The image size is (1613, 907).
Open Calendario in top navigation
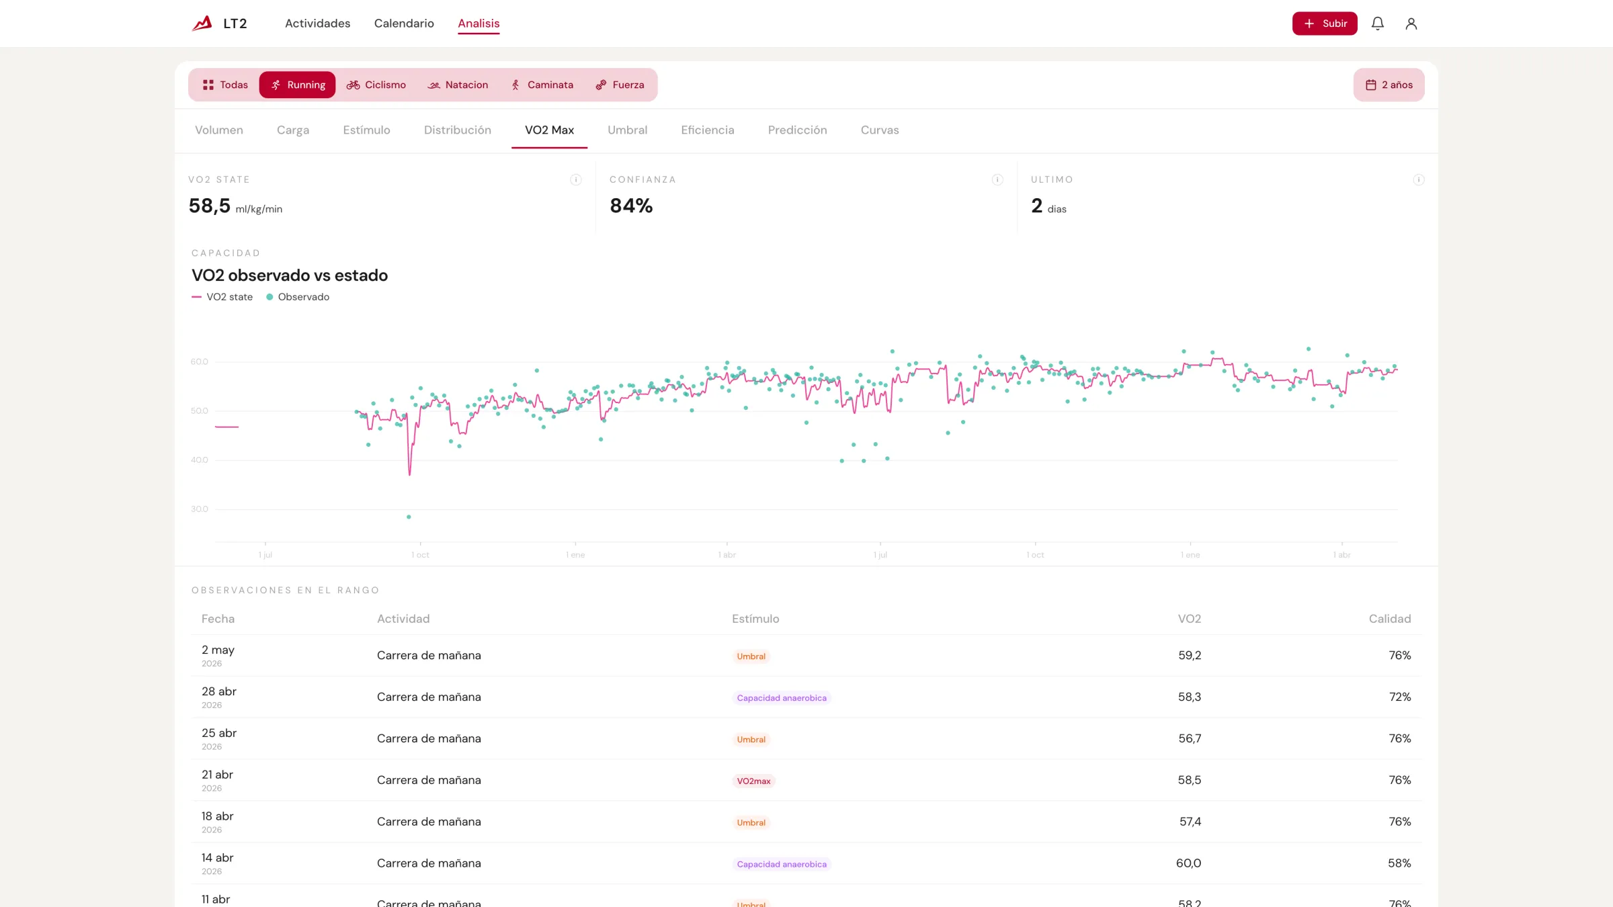(404, 24)
